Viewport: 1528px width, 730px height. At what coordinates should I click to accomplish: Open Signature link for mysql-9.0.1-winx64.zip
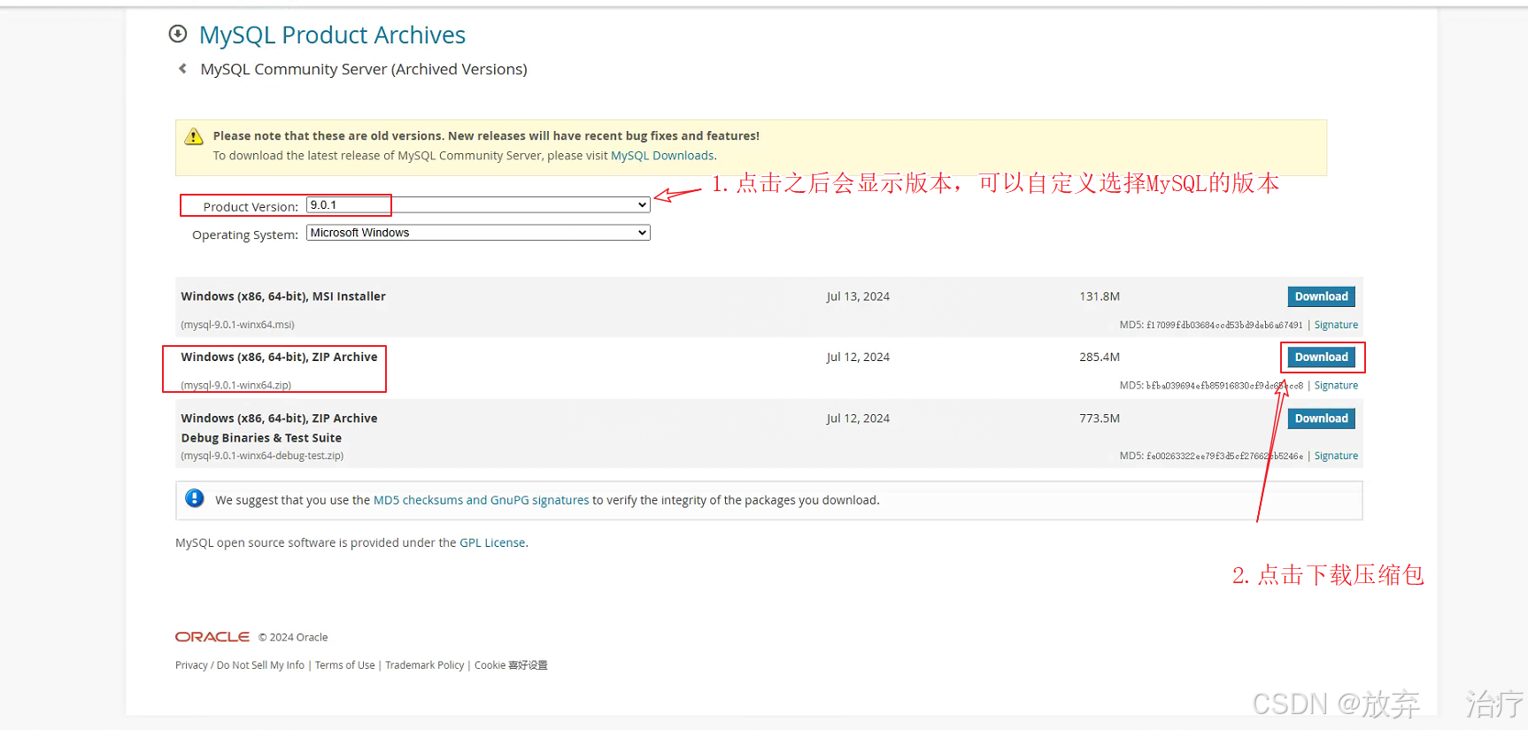1336,386
